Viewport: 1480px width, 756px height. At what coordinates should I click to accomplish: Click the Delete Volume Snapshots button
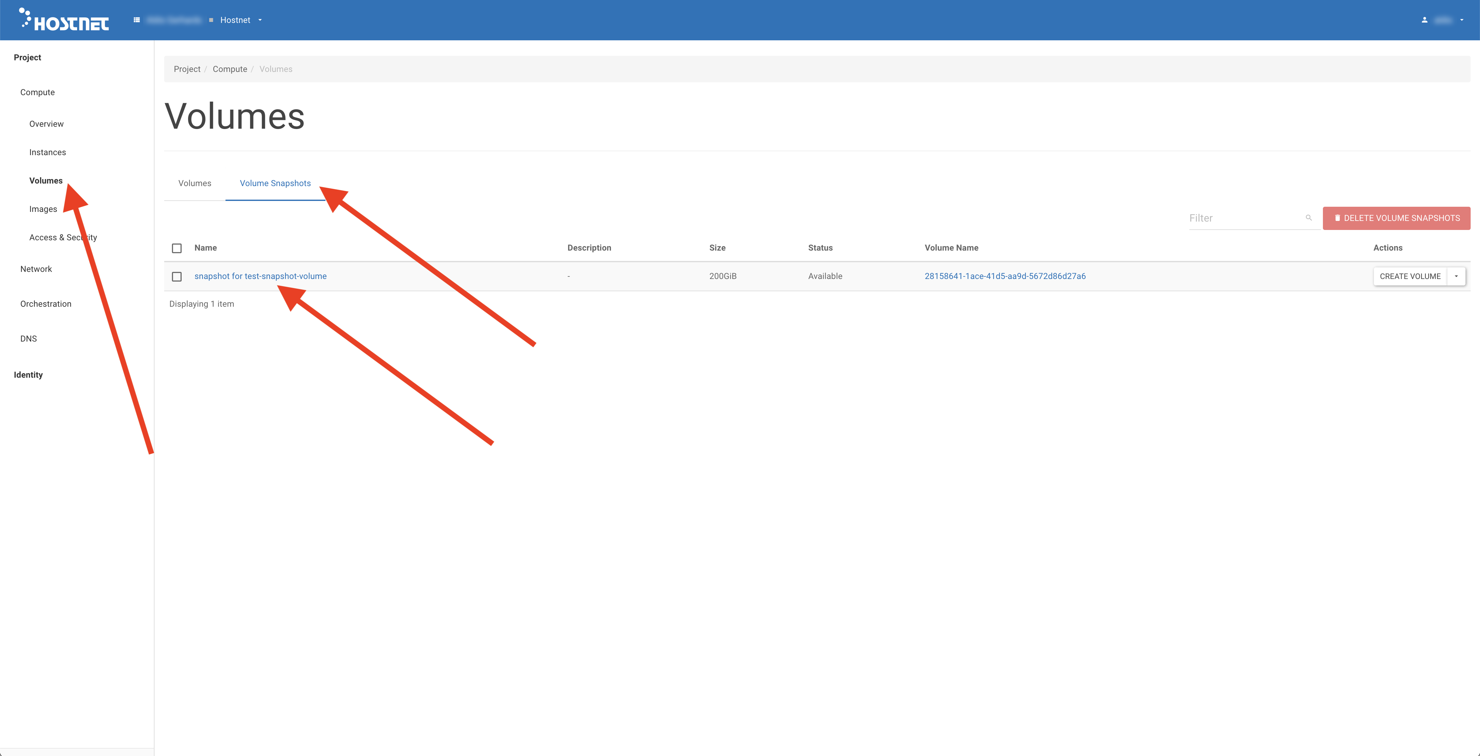click(x=1397, y=218)
